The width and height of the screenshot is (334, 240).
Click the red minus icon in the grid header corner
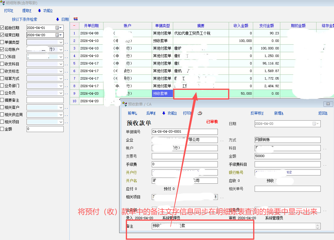point(74,26)
